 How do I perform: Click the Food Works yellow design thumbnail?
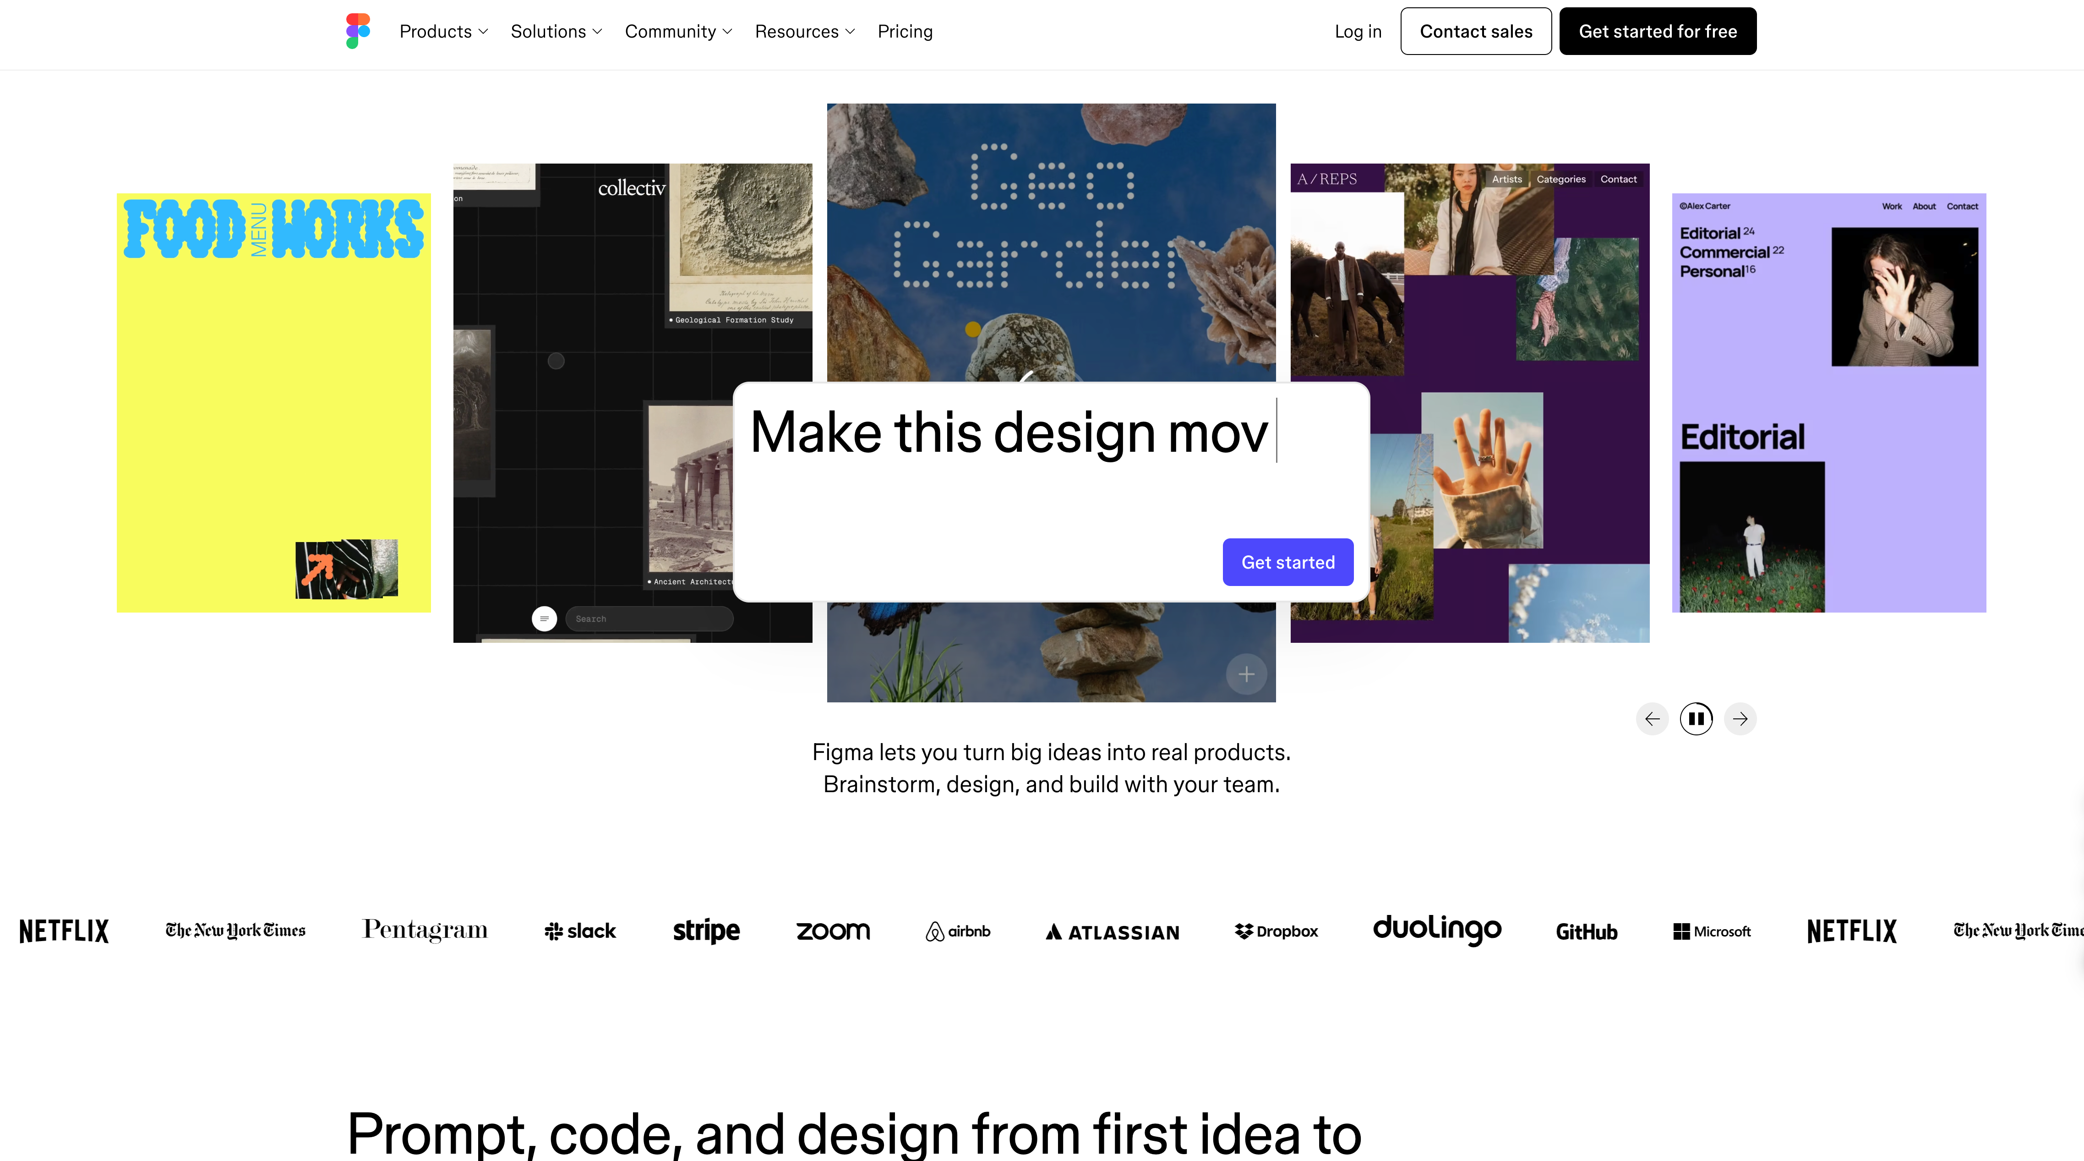[x=273, y=403]
